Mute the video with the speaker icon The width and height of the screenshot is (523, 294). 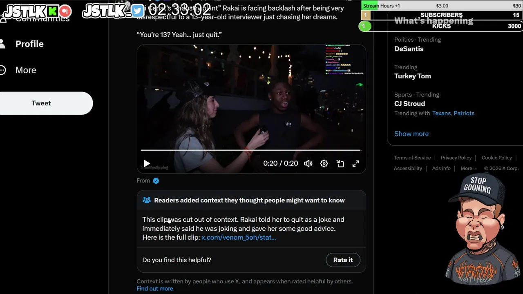[x=308, y=163]
